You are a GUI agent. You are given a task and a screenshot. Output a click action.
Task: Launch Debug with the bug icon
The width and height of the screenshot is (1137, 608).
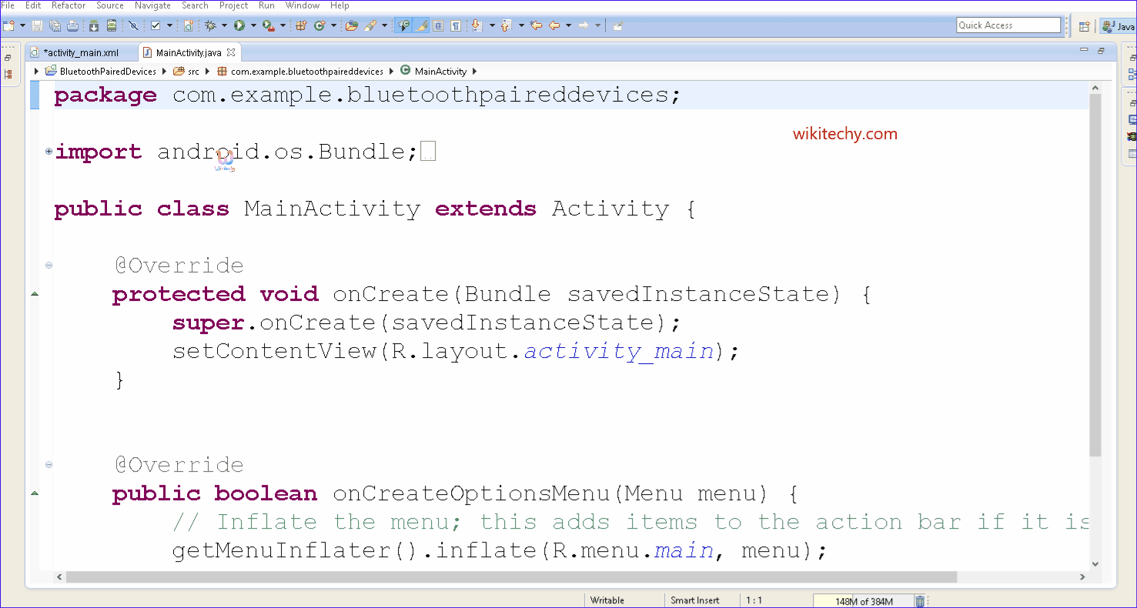[x=210, y=25]
